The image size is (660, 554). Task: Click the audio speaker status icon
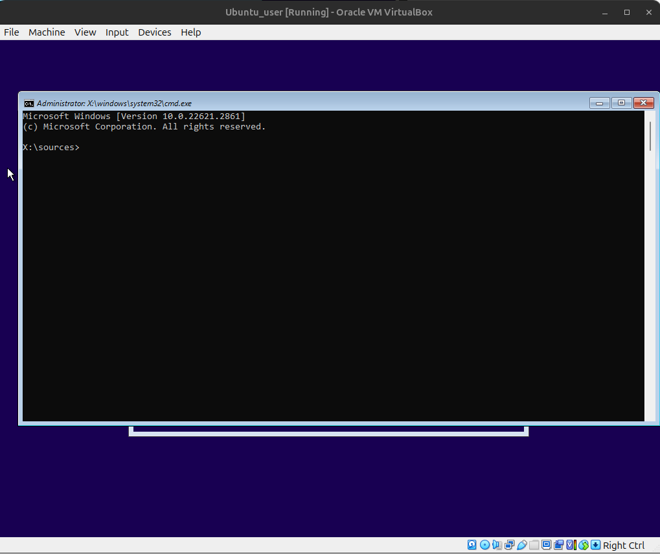[497, 545]
